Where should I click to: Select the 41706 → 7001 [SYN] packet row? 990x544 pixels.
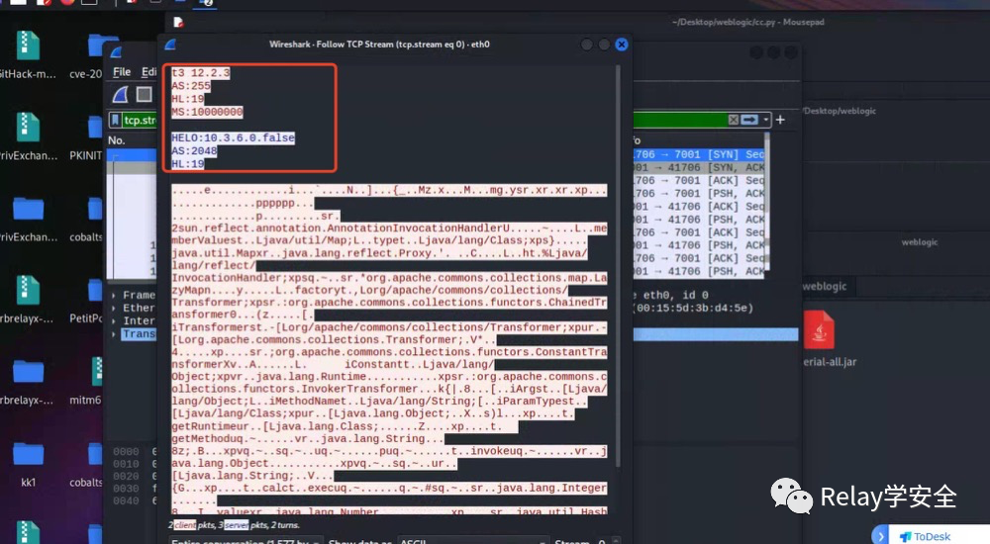(x=699, y=154)
